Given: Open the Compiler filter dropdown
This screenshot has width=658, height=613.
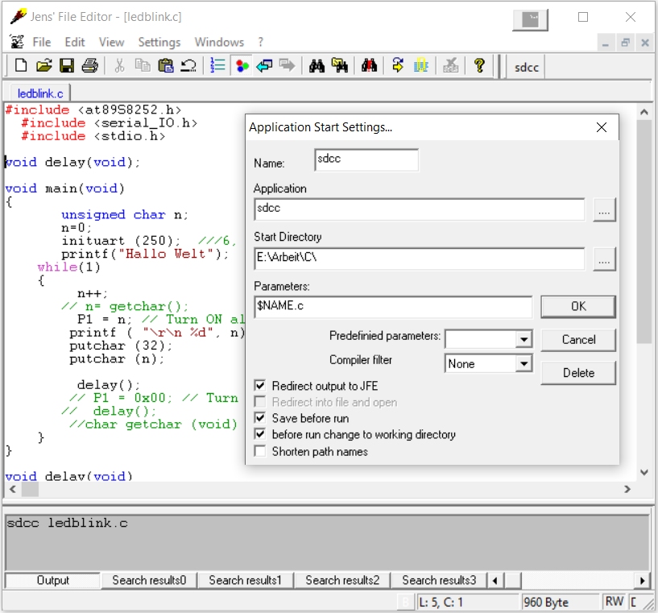Looking at the screenshot, I should 524,364.
